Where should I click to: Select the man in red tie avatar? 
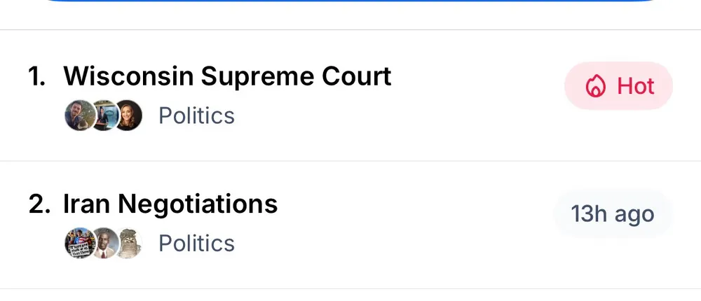(x=104, y=243)
